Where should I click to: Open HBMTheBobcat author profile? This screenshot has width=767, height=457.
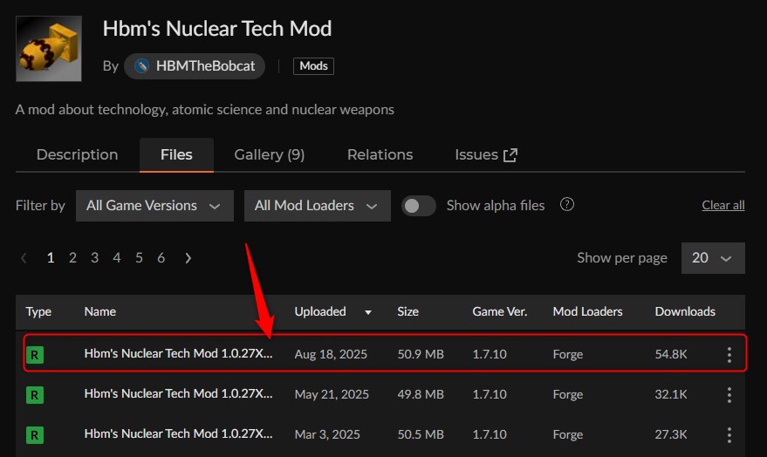(195, 66)
